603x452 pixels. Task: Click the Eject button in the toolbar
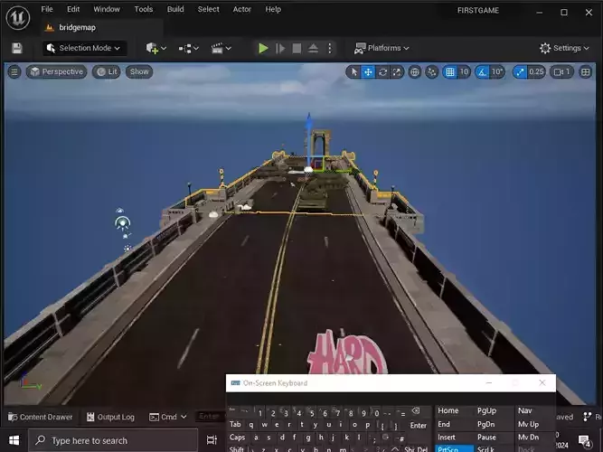(313, 48)
